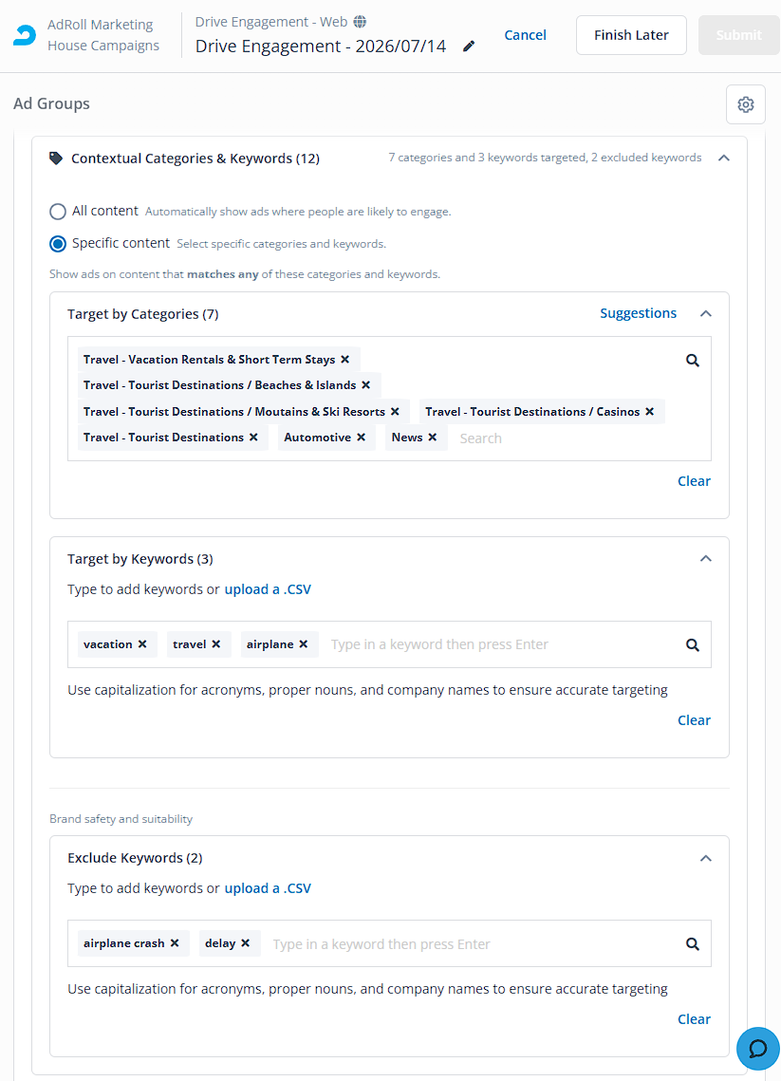Select the All content radio option
The height and width of the screenshot is (1081, 781).
(58, 211)
